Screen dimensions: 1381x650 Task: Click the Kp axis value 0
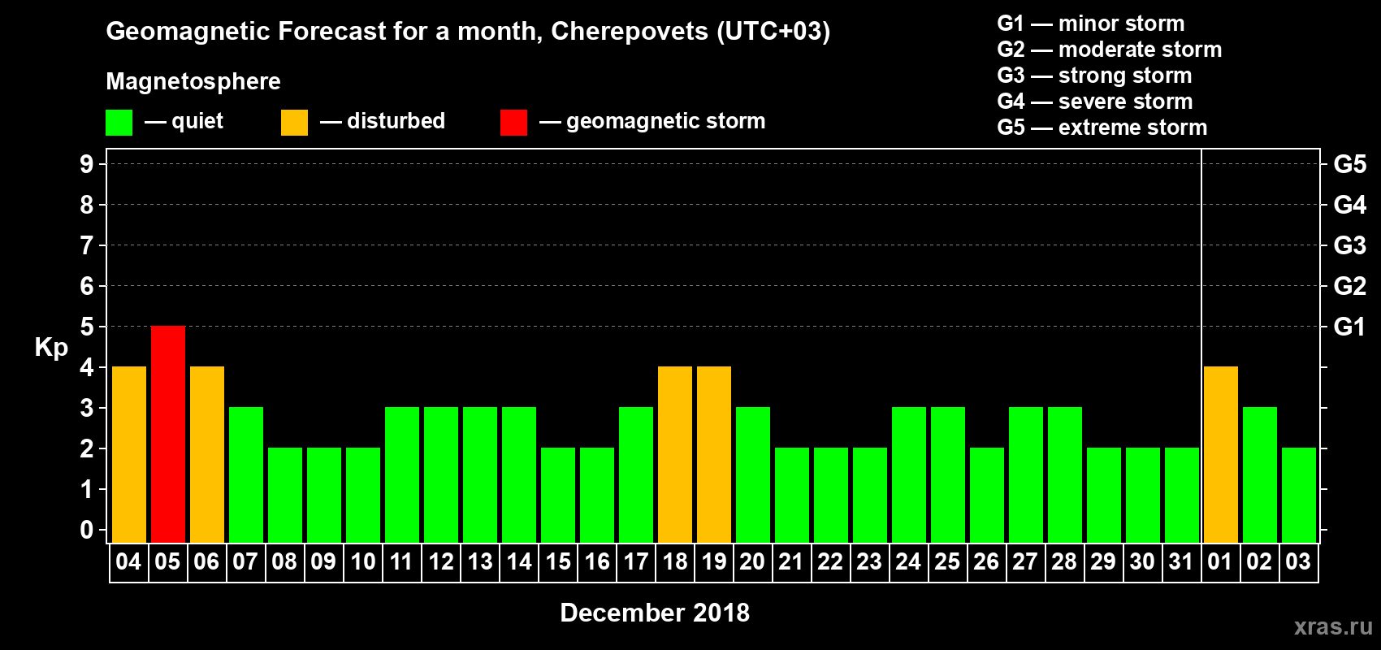(x=87, y=530)
